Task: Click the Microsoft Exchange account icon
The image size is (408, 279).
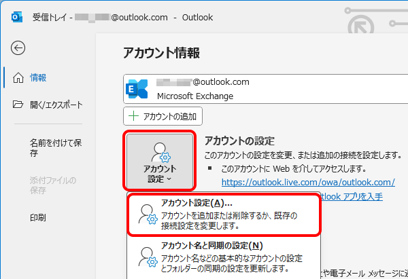Action: coord(139,89)
